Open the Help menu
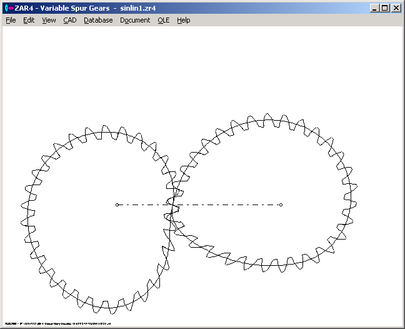 183,20
